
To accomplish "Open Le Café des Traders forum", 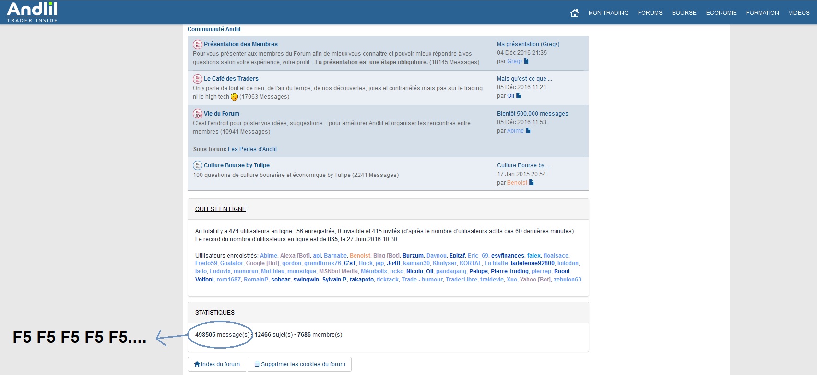I will 231,79.
